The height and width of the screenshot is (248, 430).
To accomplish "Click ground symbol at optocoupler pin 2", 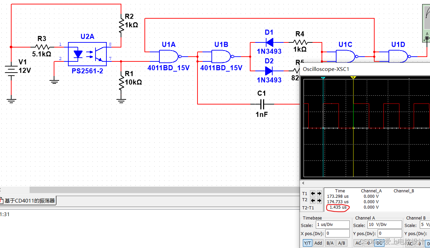I will pos(54,81).
